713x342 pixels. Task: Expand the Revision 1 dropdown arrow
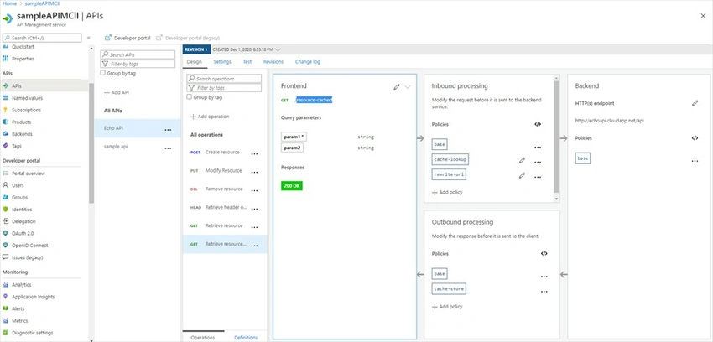(x=278, y=49)
